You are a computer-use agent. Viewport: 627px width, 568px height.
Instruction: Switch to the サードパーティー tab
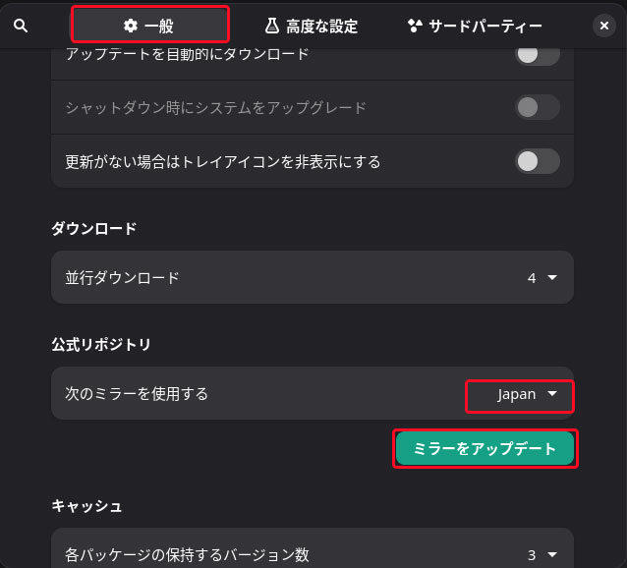[x=475, y=26]
